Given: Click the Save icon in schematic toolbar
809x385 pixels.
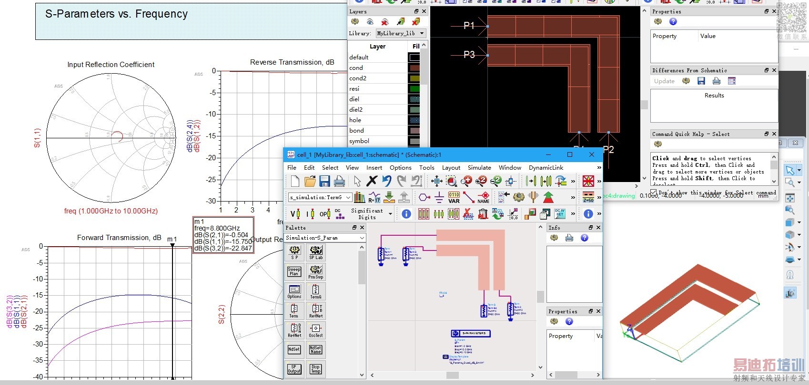Looking at the screenshot, I should tap(324, 181).
